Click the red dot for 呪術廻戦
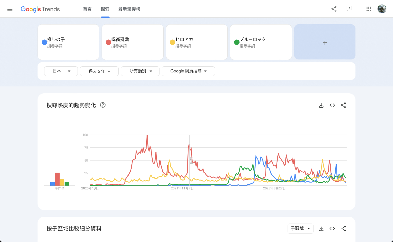 click(108, 42)
